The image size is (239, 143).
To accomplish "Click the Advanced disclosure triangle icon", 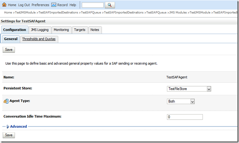I will click(x=8, y=127).
